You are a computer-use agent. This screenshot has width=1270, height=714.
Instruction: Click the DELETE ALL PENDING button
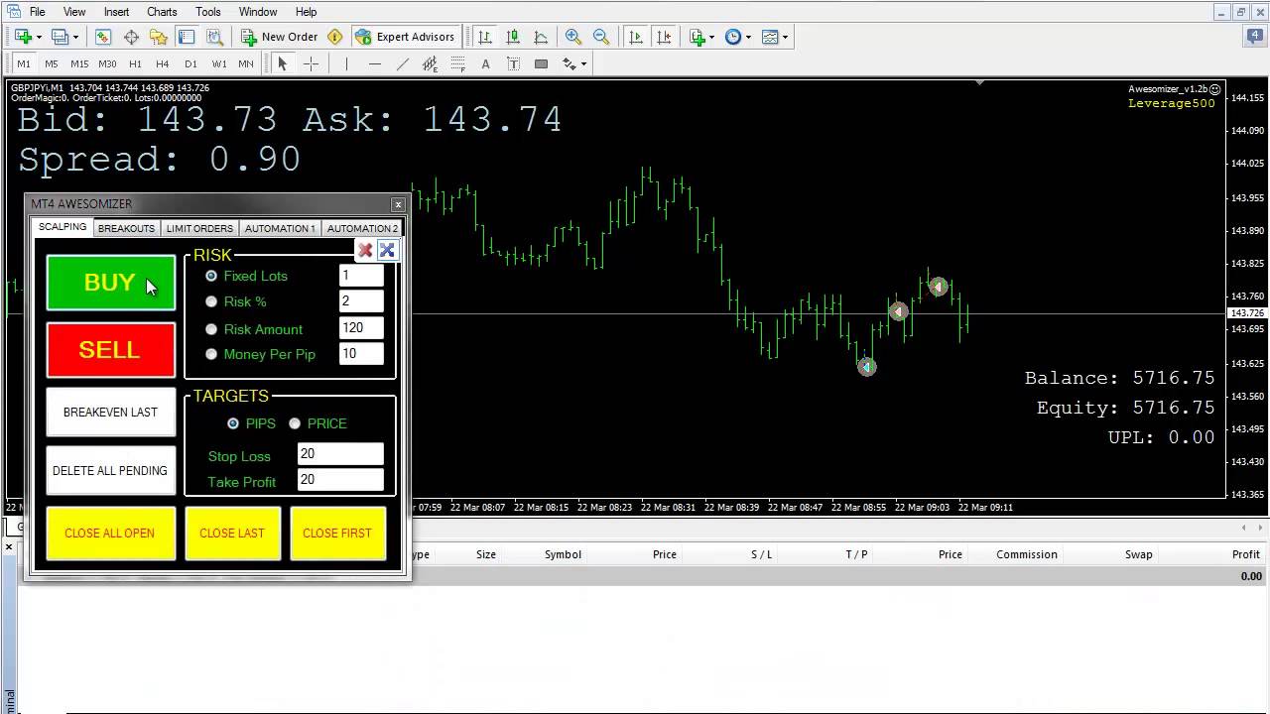pyautogui.click(x=110, y=470)
